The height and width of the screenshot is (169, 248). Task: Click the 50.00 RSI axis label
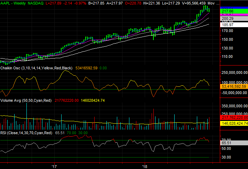(226, 148)
